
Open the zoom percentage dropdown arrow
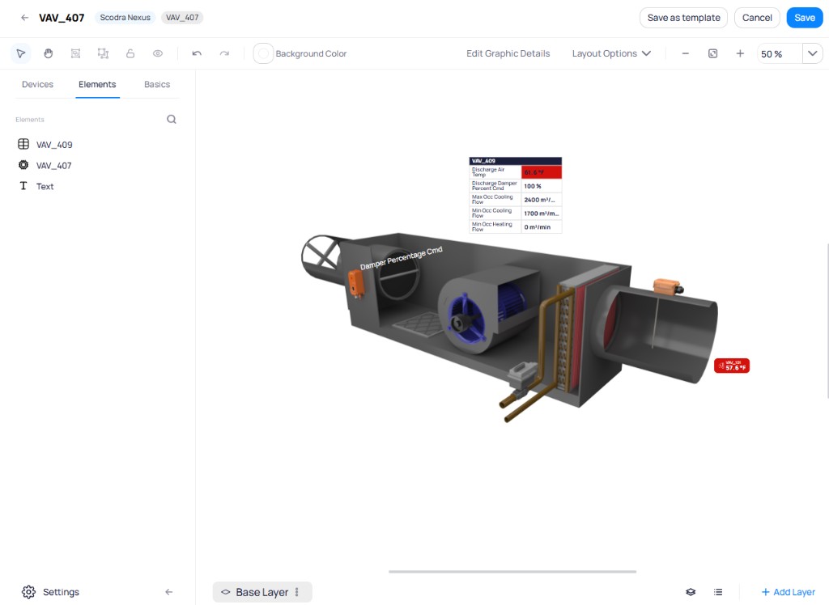[x=813, y=53]
